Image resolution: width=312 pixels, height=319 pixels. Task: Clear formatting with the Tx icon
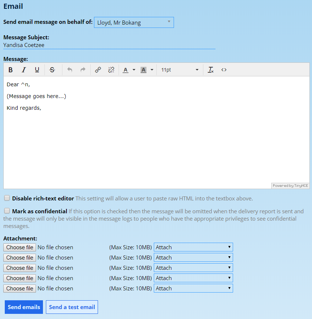[x=211, y=70]
